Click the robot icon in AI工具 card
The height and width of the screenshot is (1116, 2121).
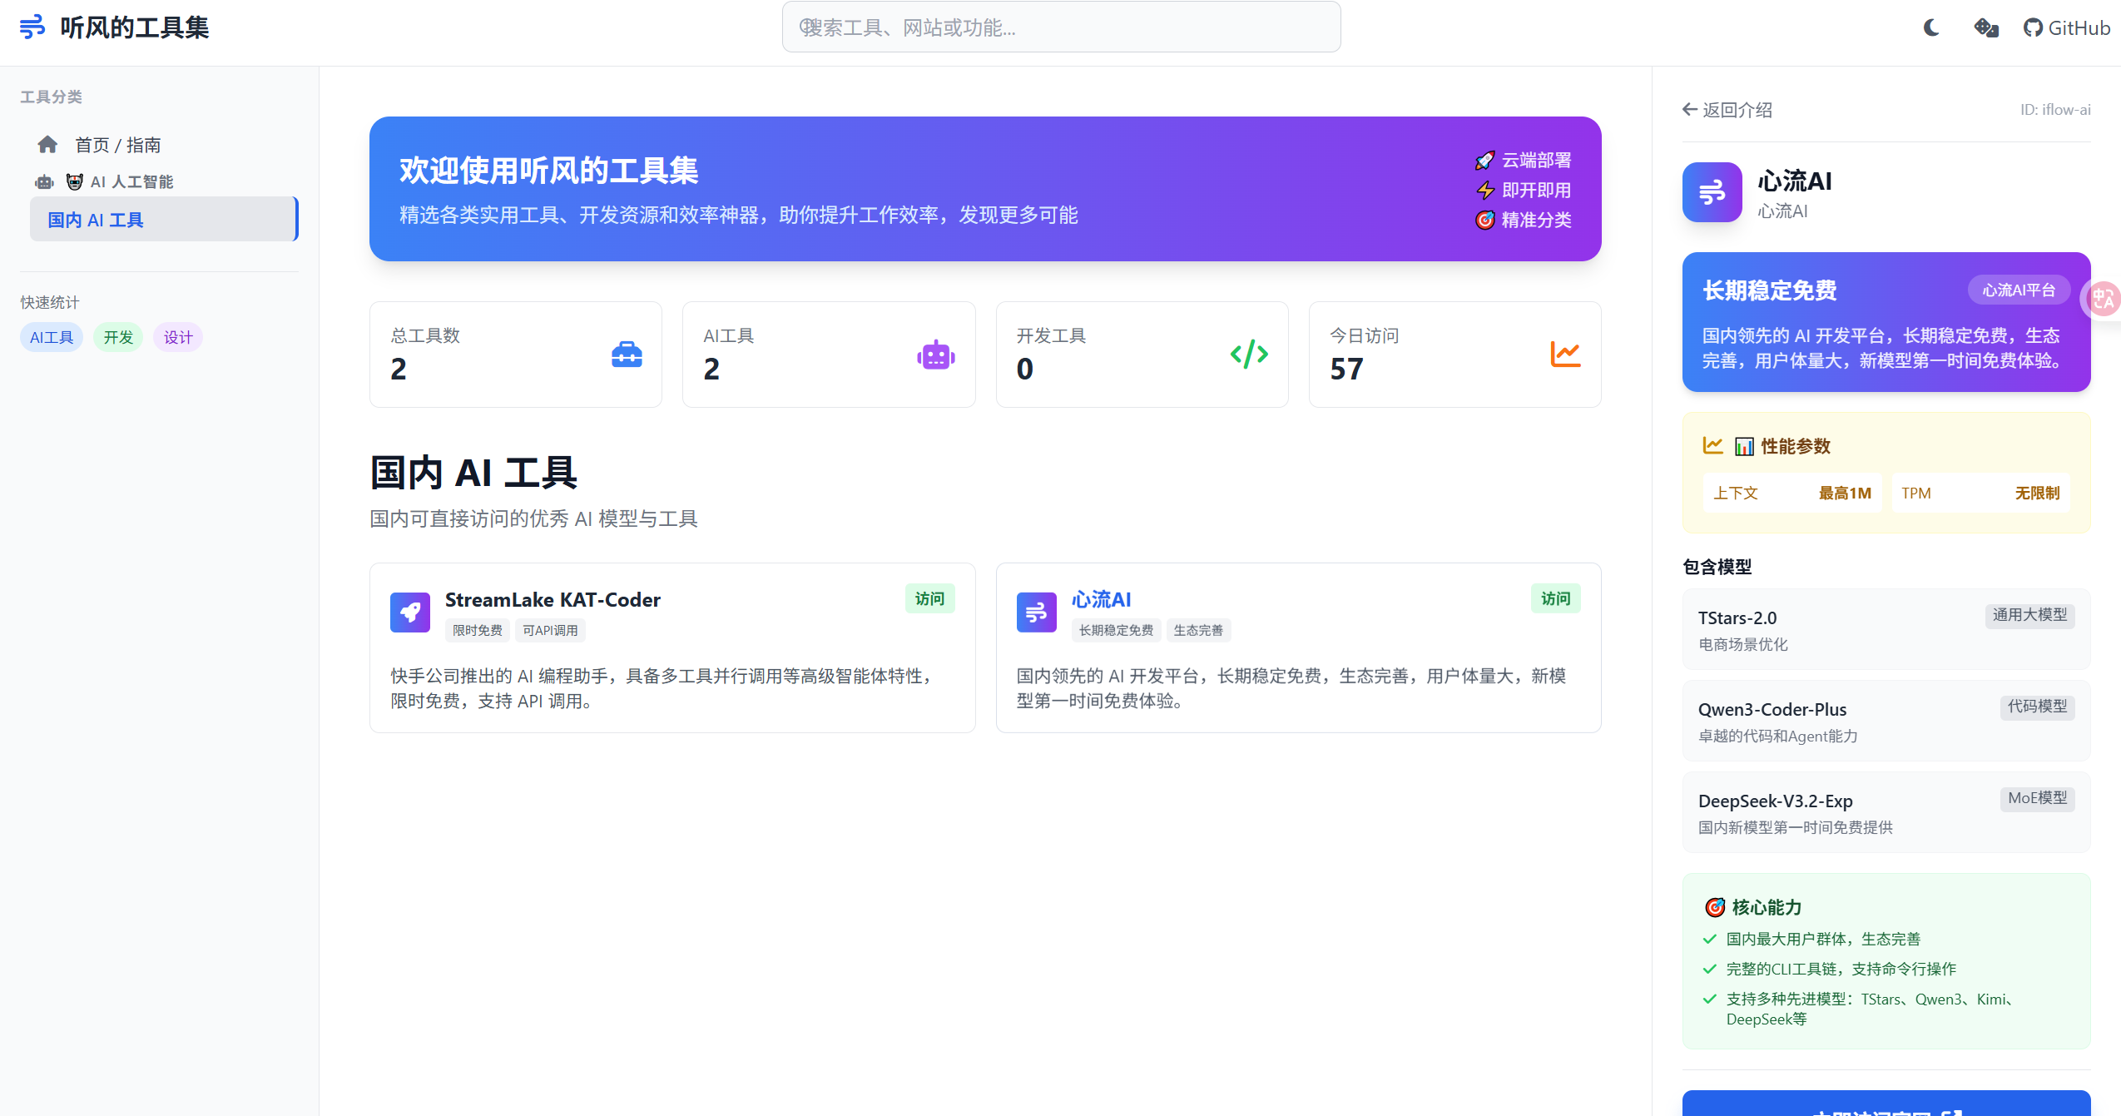[935, 355]
